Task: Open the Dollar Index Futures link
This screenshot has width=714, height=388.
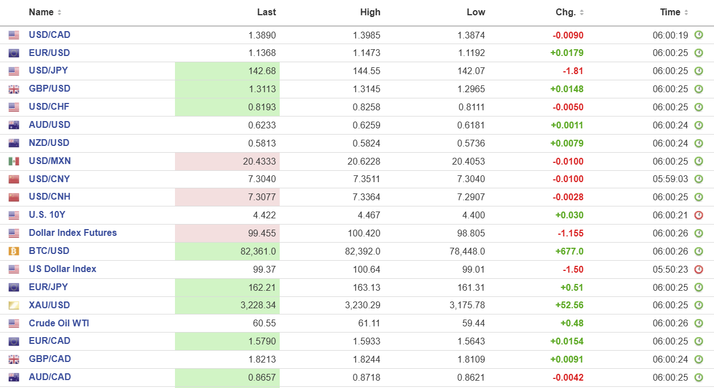Action: pos(72,233)
